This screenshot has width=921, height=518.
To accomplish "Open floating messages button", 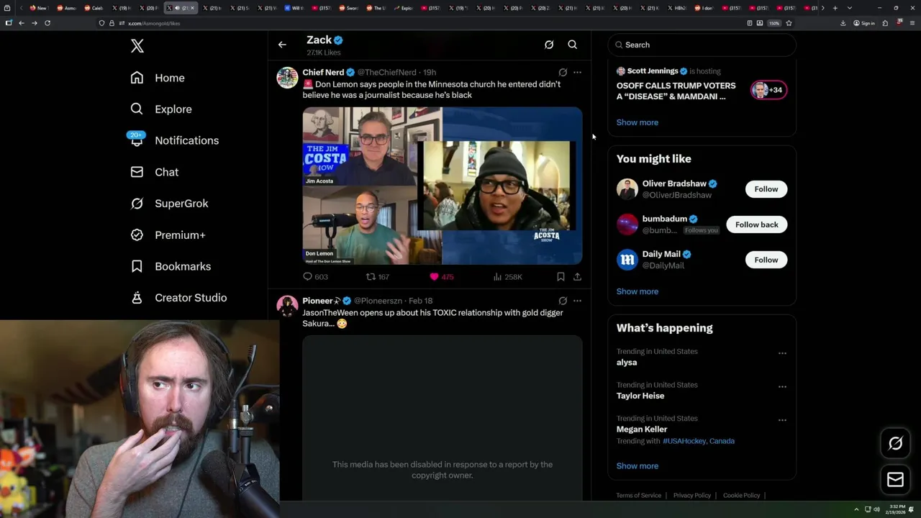I will coord(895,479).
